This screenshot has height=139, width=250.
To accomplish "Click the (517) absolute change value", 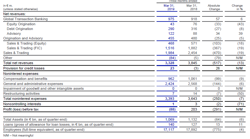I will 217,63.
